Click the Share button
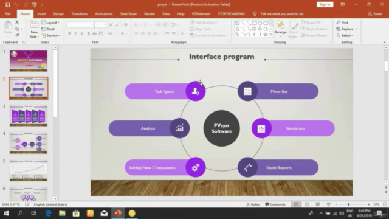The width and height of the screenshot is (389, 219). pos(375,14)
